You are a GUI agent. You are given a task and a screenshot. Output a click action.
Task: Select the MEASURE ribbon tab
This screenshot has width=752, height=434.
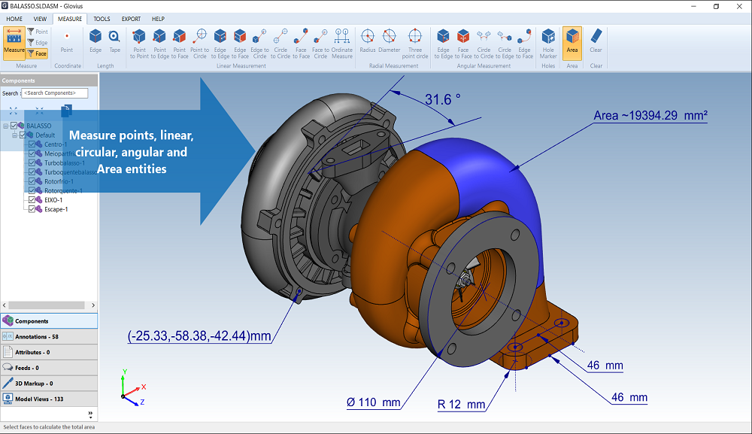pyautogui.click(x=70, y=19)
